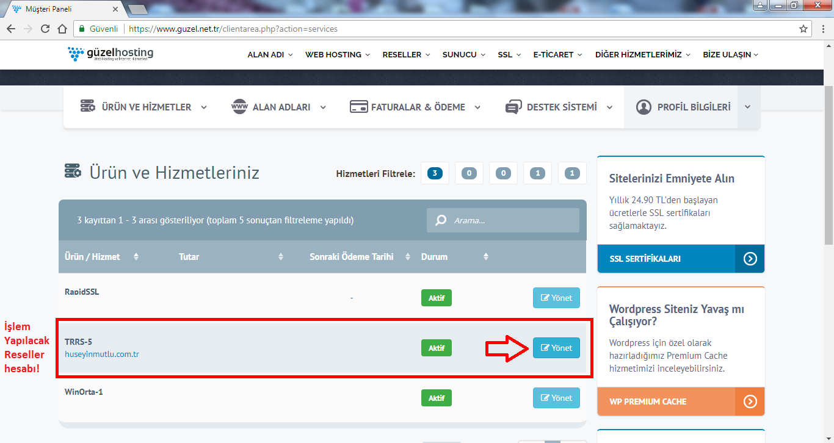
Task: Click the Sitelerinizi Emniyete Alın heading
Action: pyautogui.click(x=672, y=179)
